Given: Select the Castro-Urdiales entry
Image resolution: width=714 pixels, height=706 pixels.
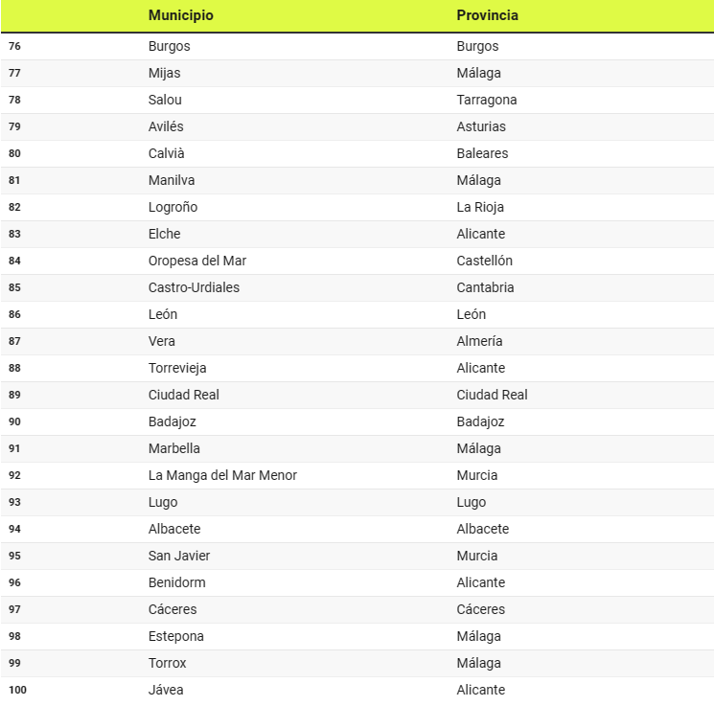Looking at the screenshot, I should pos(195,287).
